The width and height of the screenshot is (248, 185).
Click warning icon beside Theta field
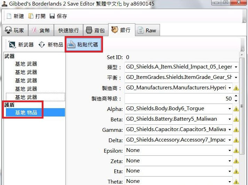236,182
